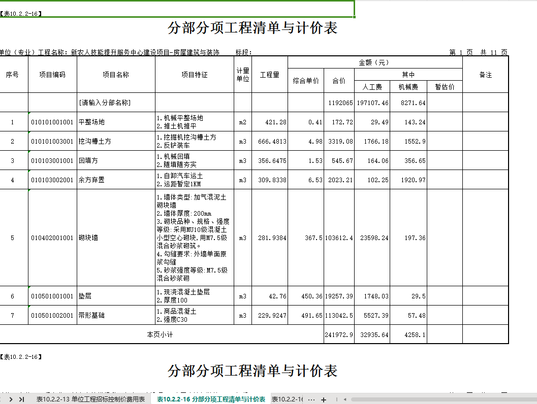The height and width of the screenshot is (404, 537).
Task: Jump to the last sheet tab arrow
Action: (21, 399)
